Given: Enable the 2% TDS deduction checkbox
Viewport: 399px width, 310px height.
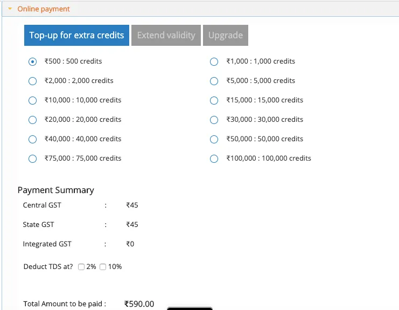Looking at the screenshot, I should pos(81,267).
